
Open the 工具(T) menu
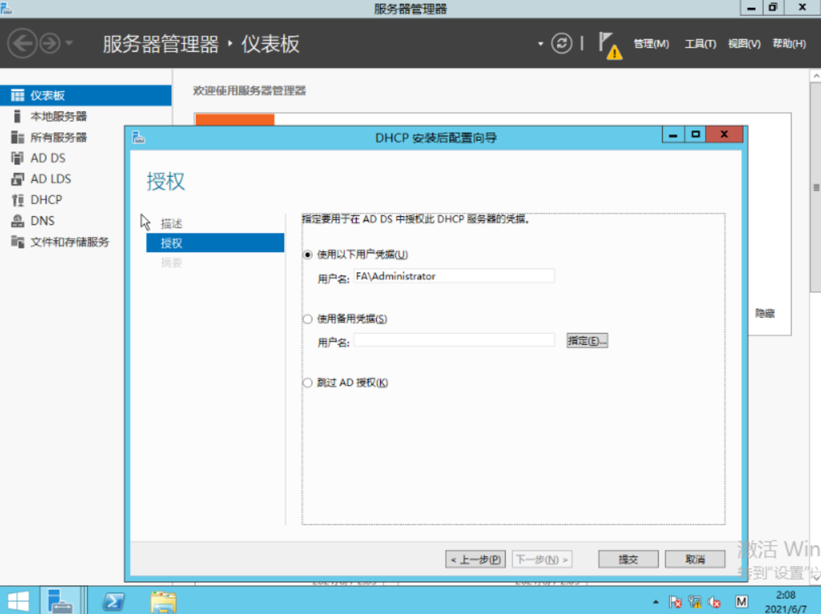tap(699, 44)
